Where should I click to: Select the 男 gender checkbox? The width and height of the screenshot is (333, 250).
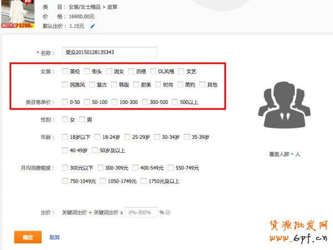[82, 119]
